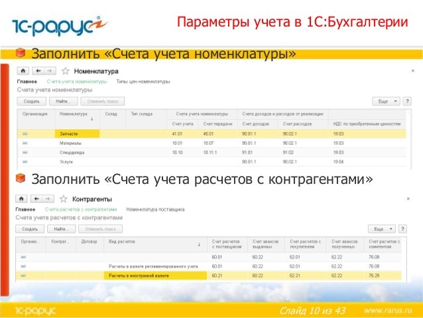
Task: Click row icon of Спецодежда record
Action: pyautogui.click(x=25, y=153)
